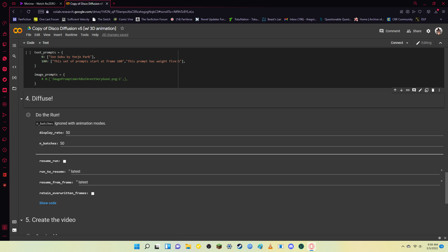
Task: Open find and replace in the Colab sidebar
Action: point(14,56)
